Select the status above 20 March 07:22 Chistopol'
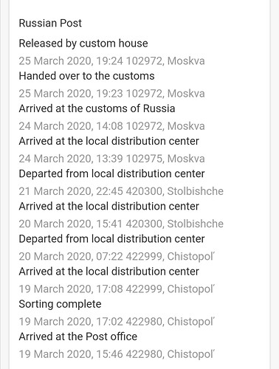The height and width of the screenshot is (369, 279). pos(111,239)
